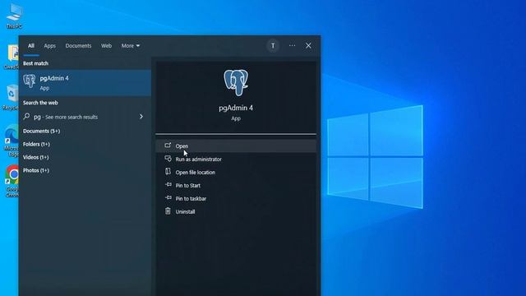Click the Search the web heading
The width and height of the screenshot is (526, 296).
[x=40, y=103]
